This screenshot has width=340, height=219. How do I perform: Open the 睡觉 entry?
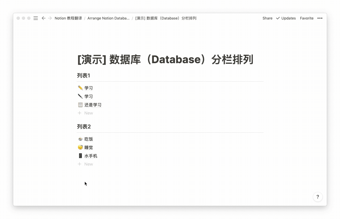[x=89, y=148]
